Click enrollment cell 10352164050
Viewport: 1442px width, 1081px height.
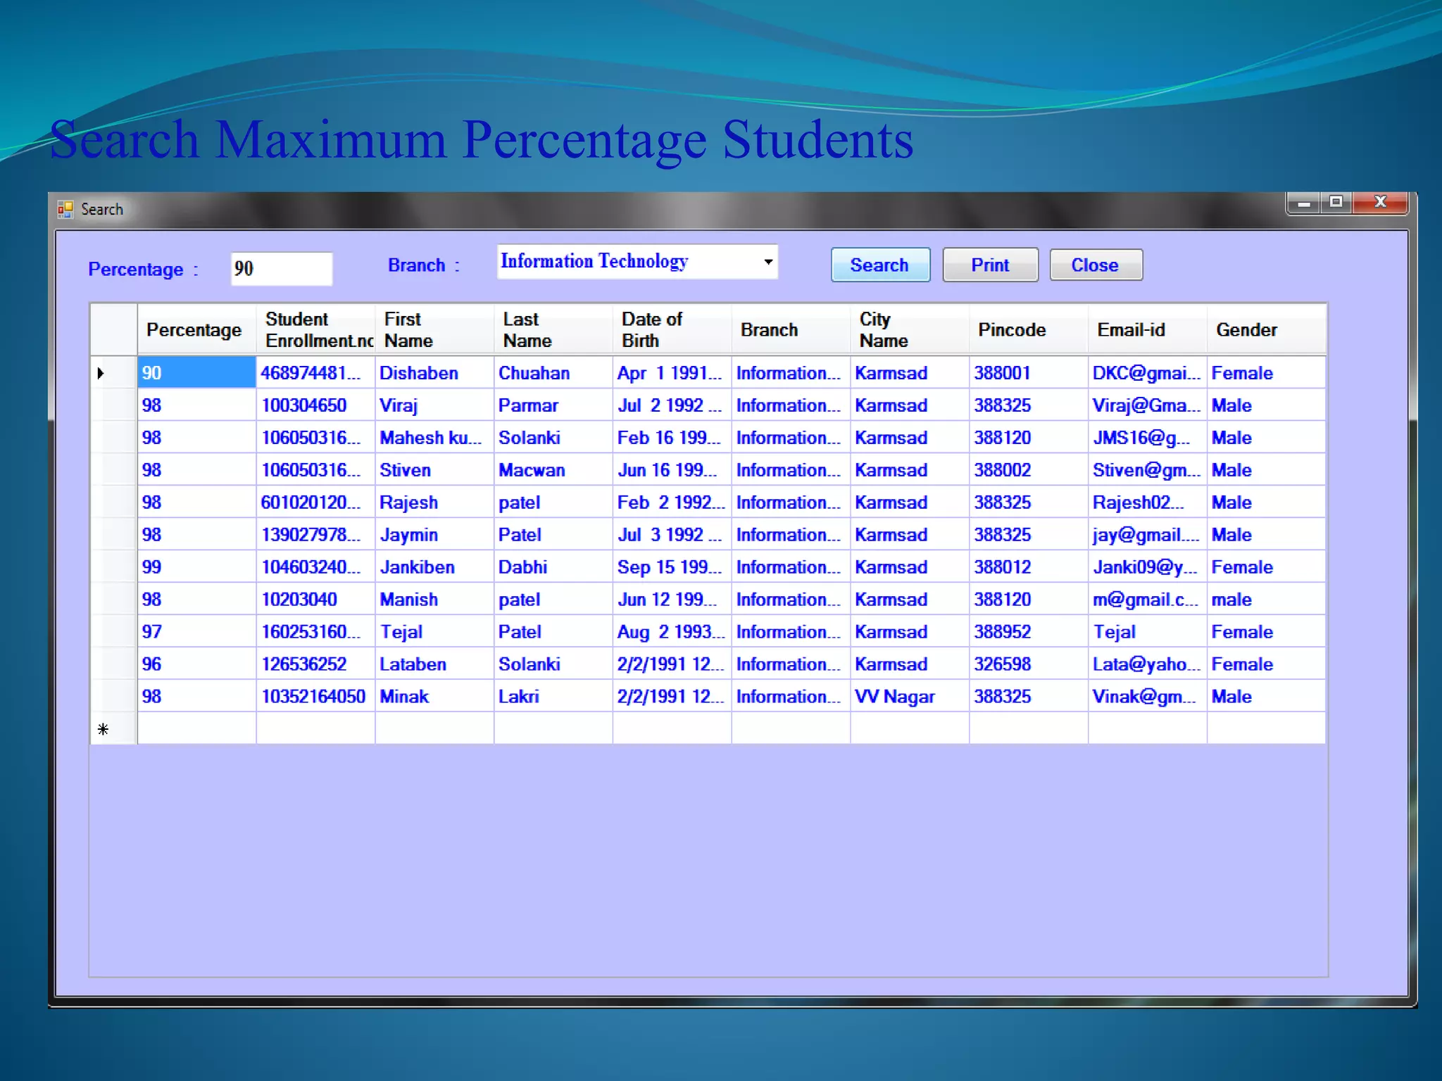pyautogui.click(x=315, y=697)
